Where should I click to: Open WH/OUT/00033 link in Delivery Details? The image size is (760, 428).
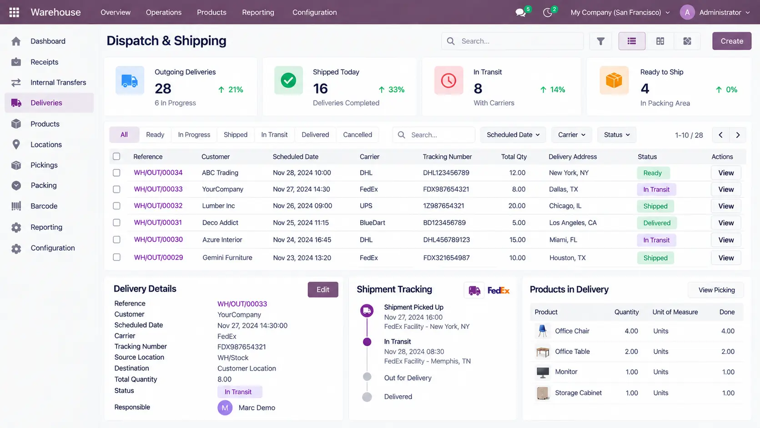pos(242,304)
